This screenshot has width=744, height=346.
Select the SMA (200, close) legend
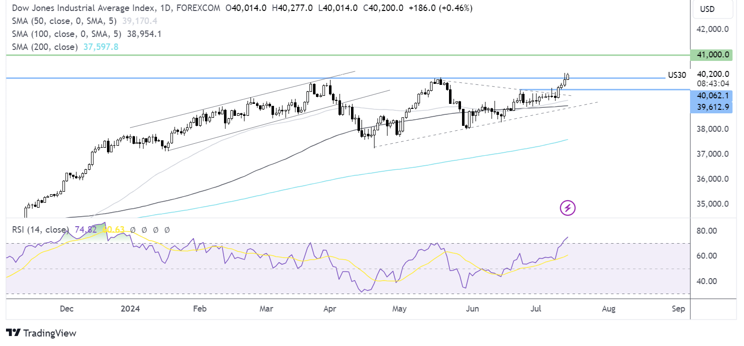click(x=44, y=47)
